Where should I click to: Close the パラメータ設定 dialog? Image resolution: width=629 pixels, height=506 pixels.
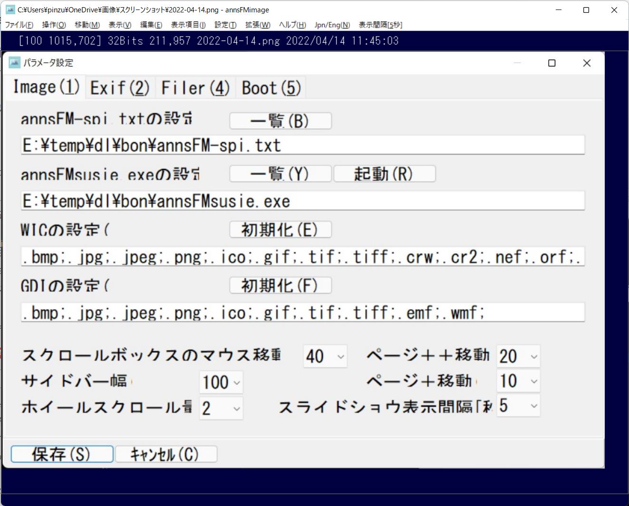587,63
